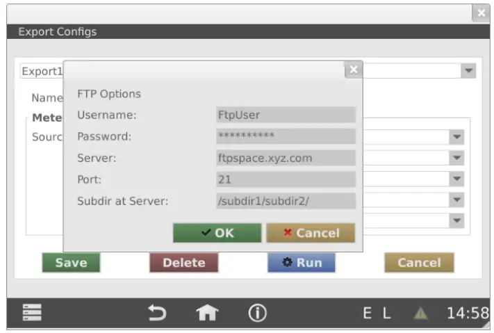Expand dropdown beside the Password row

tap(456, 137)
